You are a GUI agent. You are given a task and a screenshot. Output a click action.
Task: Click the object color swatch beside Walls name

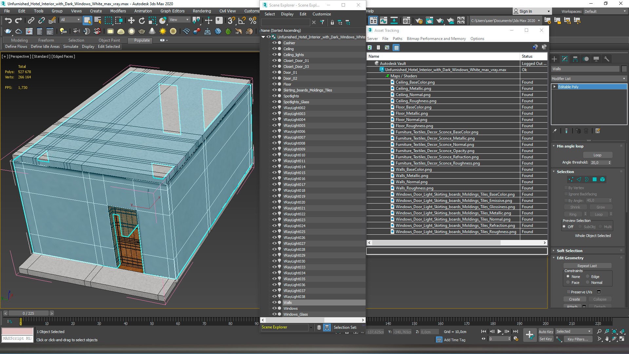[624, 69]
